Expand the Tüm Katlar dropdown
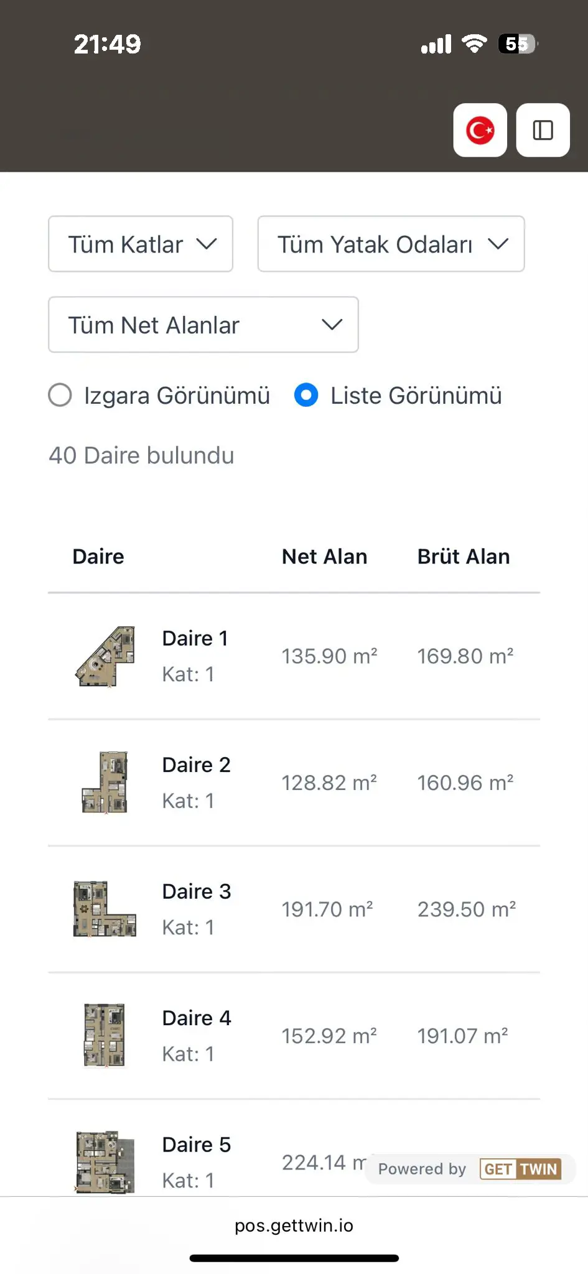Image resolution: width=588 pixels, height=1274 pixels. [141, 244]
